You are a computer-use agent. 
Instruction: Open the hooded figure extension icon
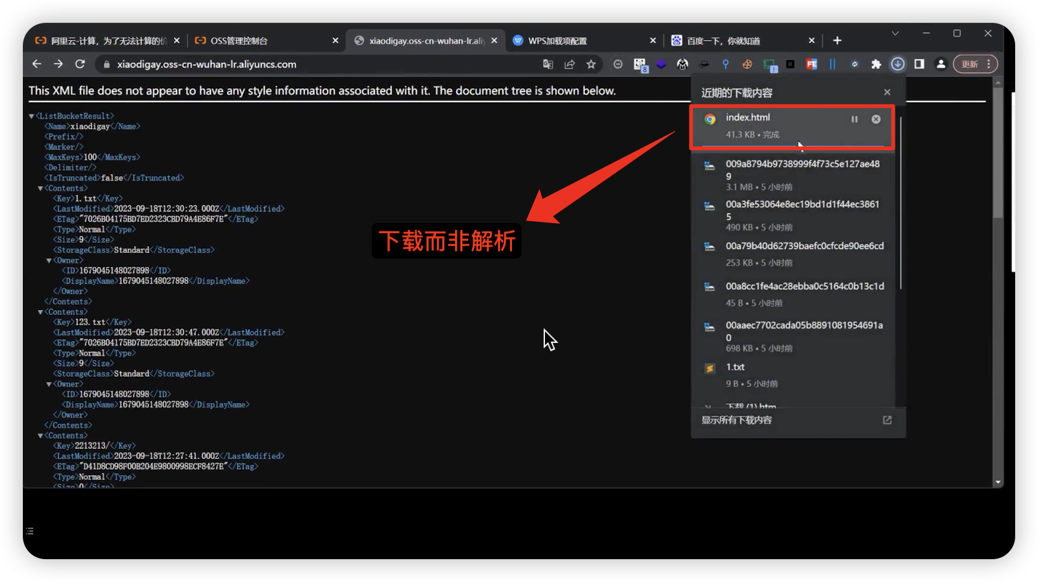click(683, 64)
